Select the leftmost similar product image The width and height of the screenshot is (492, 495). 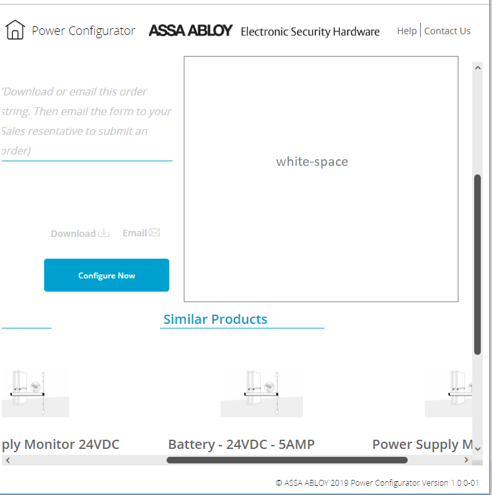pos(36,393)
